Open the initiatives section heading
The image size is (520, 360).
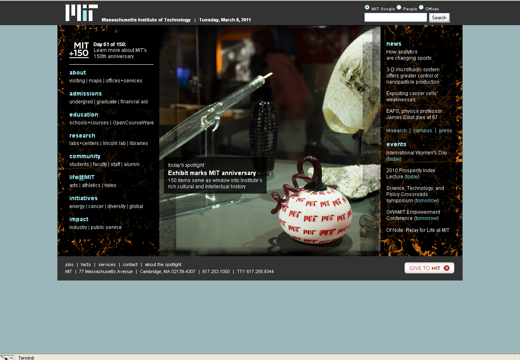pyautogui.click(x=83, y=198)
